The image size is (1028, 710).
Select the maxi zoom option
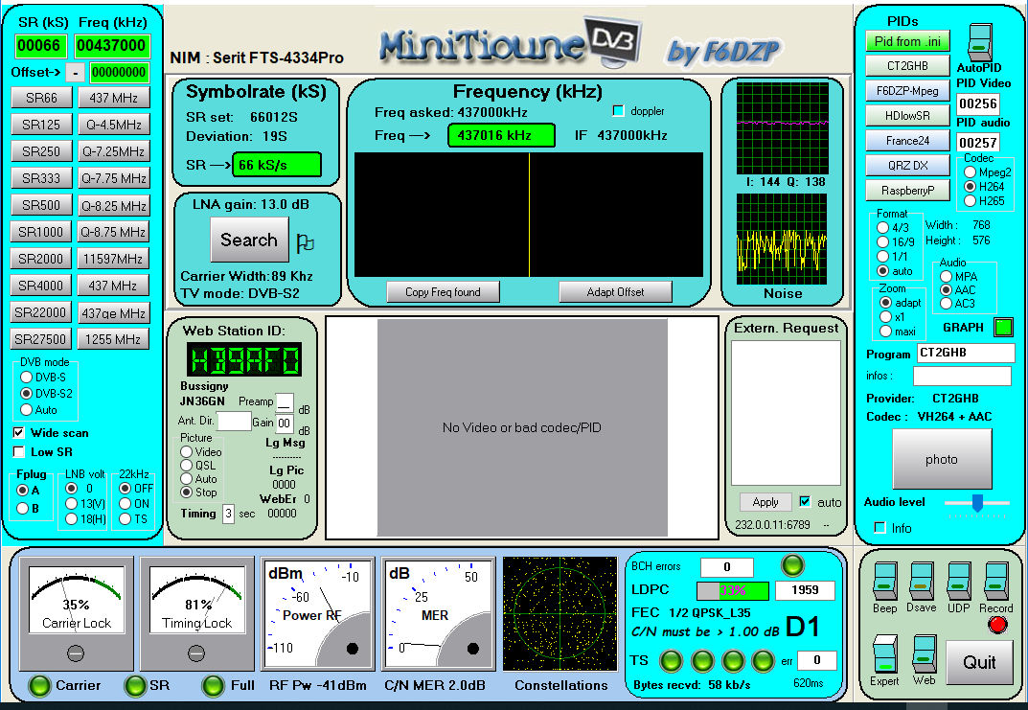(x=886, y=332)
